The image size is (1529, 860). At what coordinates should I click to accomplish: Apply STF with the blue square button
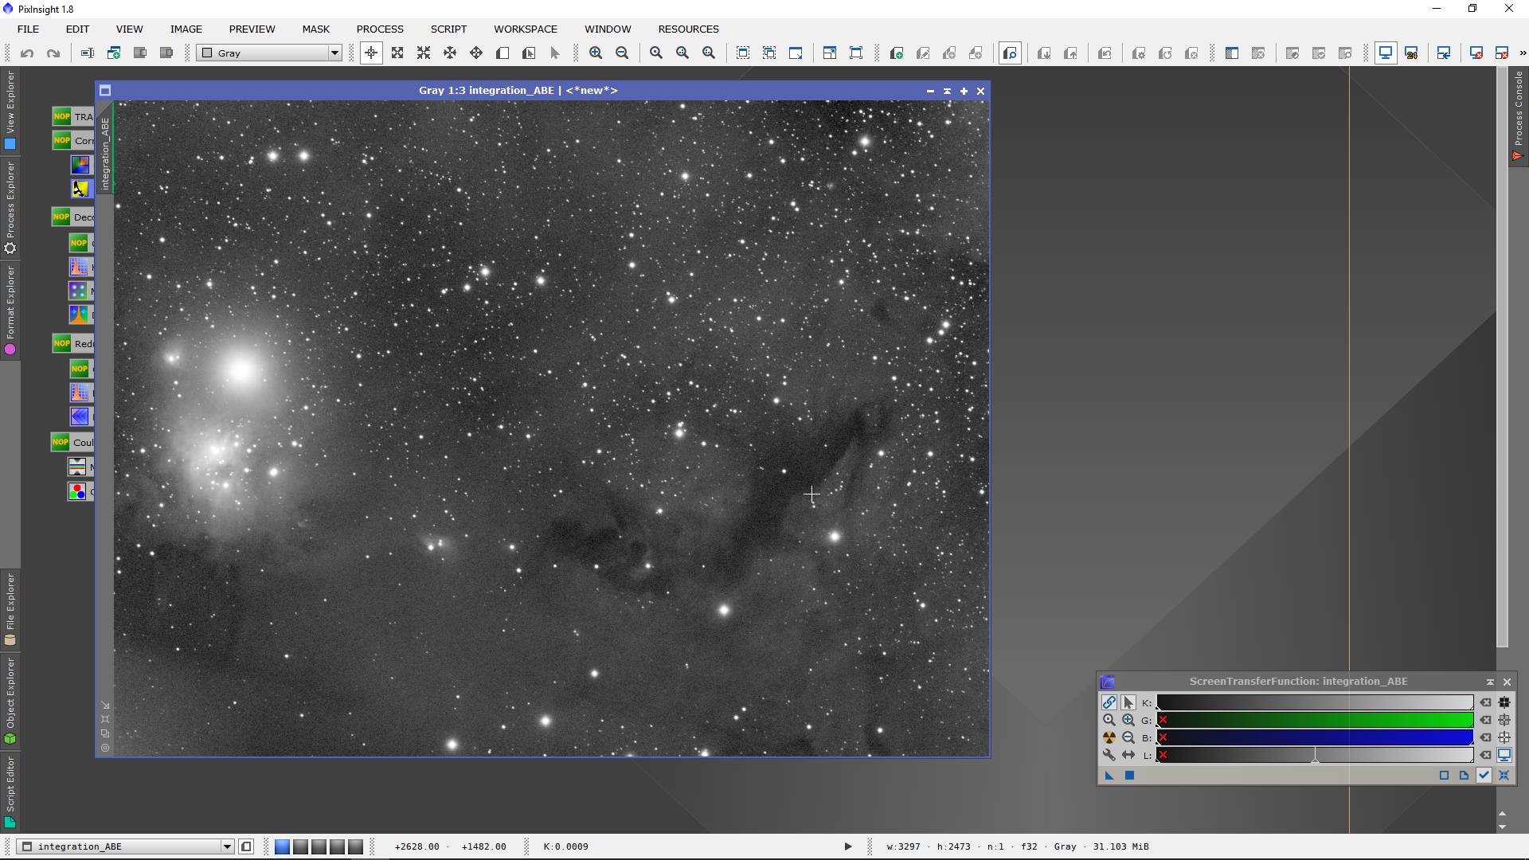[x=1129, y=776]
